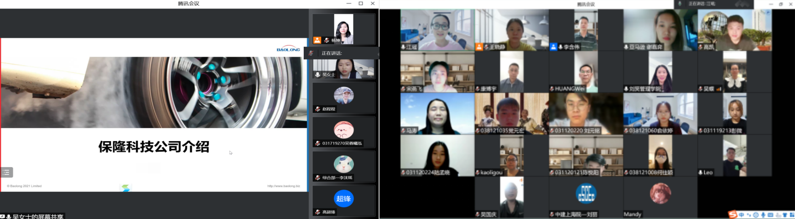Restore down the right meeting window
Screen dimensions: 795x219
tap(781, 4)
